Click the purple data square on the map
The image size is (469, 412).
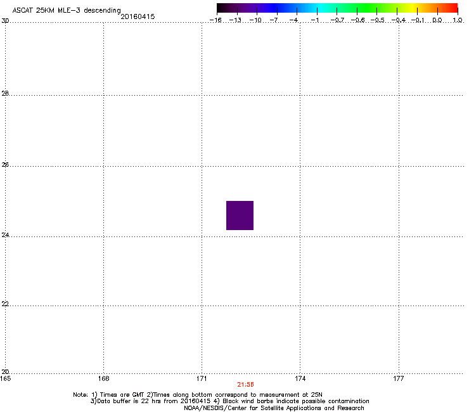240,216
